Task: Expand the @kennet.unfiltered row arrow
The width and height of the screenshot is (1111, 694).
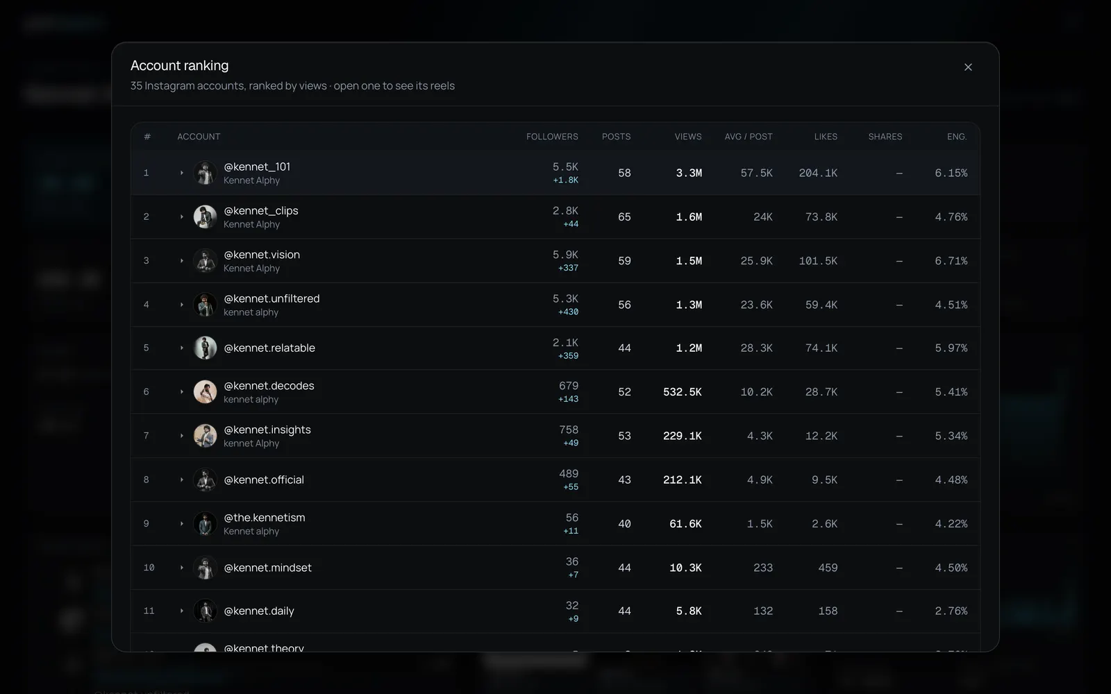Action: [x=182, y=305]
